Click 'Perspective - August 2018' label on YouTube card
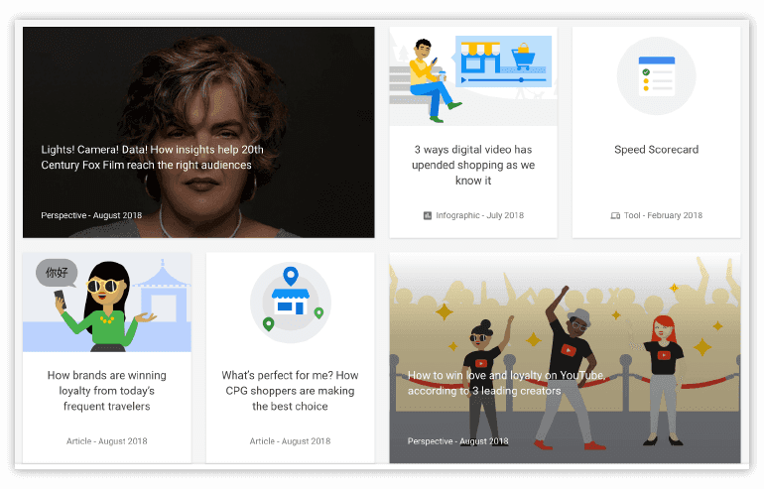 click(x=458, y=441)
